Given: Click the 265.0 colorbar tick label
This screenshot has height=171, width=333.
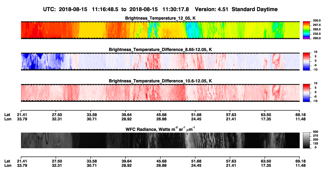Looking at the screenshot, I should [x=317, y=29].
